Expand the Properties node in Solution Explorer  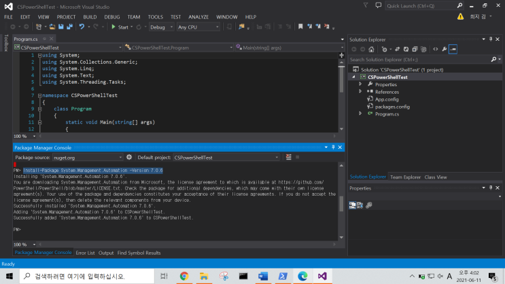(360, 84)
